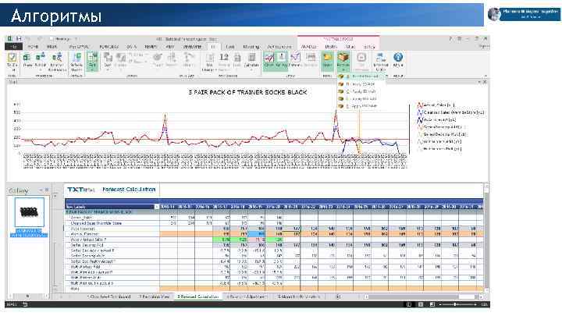The width and height of the screenshot is (562, 316).
Task: Close the Gallery pane
Action: (x=47, y=190)
